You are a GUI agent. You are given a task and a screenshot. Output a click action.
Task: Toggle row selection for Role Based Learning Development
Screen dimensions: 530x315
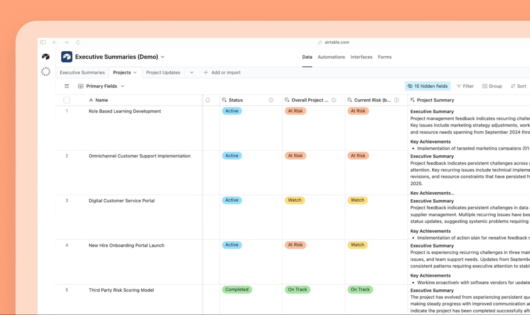[x=67, y=111]
